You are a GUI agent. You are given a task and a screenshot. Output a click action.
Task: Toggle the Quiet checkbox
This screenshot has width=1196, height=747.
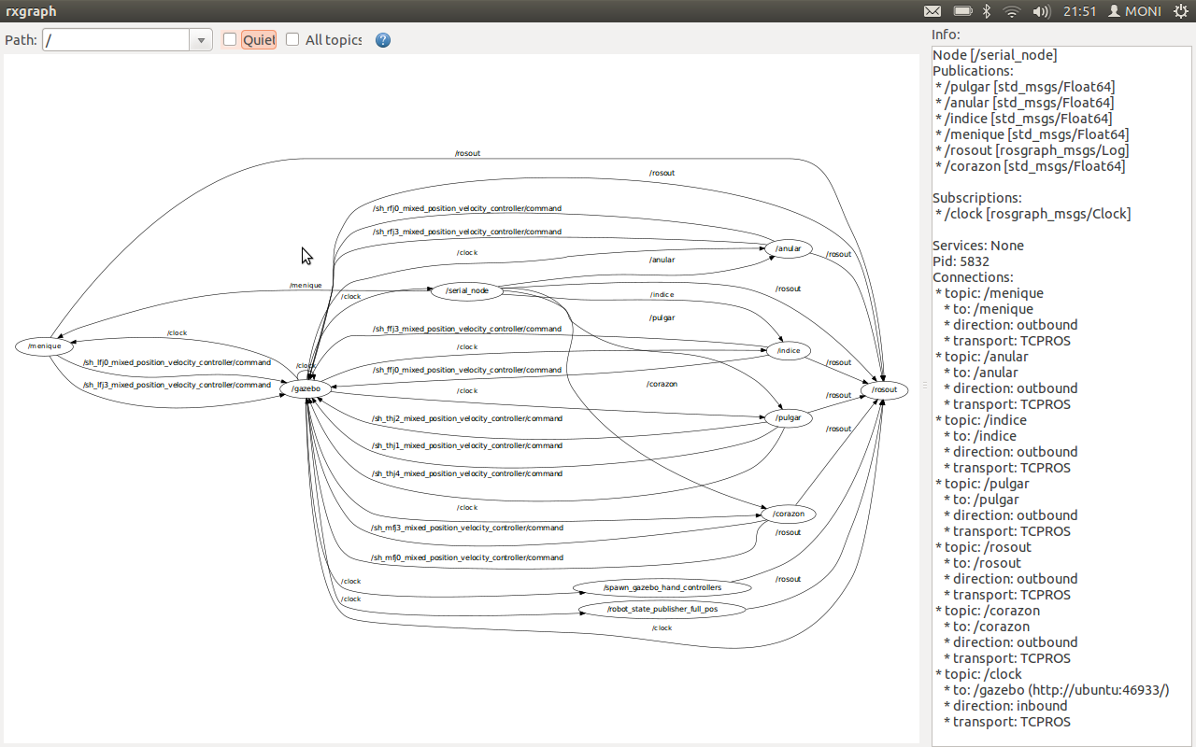click(230, 40)
